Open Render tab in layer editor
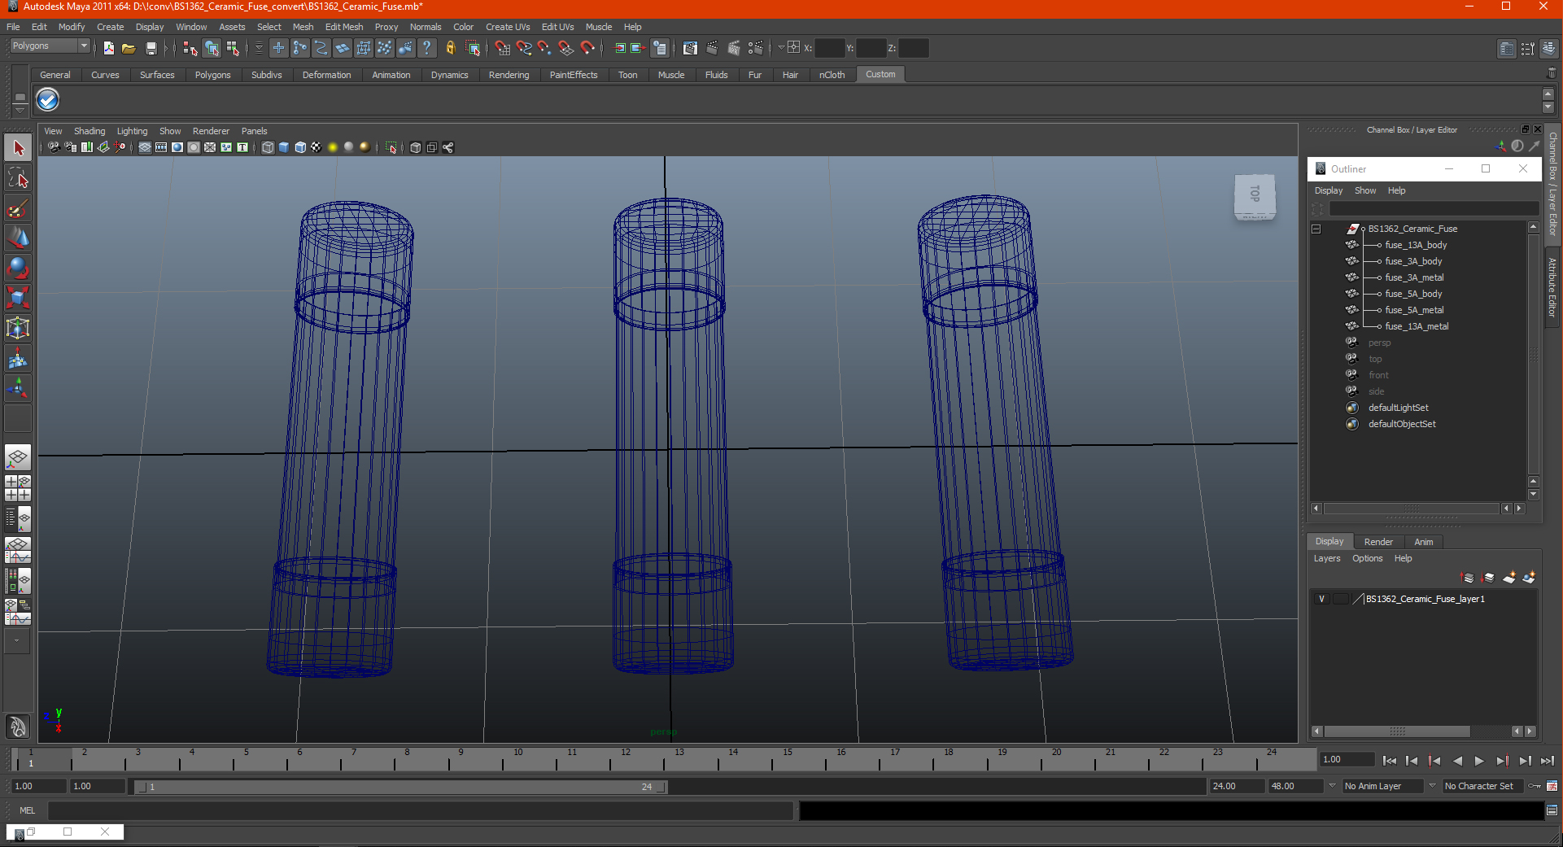Screen dimensions: 1563x847 1378,542
